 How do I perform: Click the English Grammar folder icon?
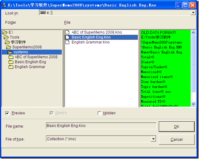coord(11,67)
